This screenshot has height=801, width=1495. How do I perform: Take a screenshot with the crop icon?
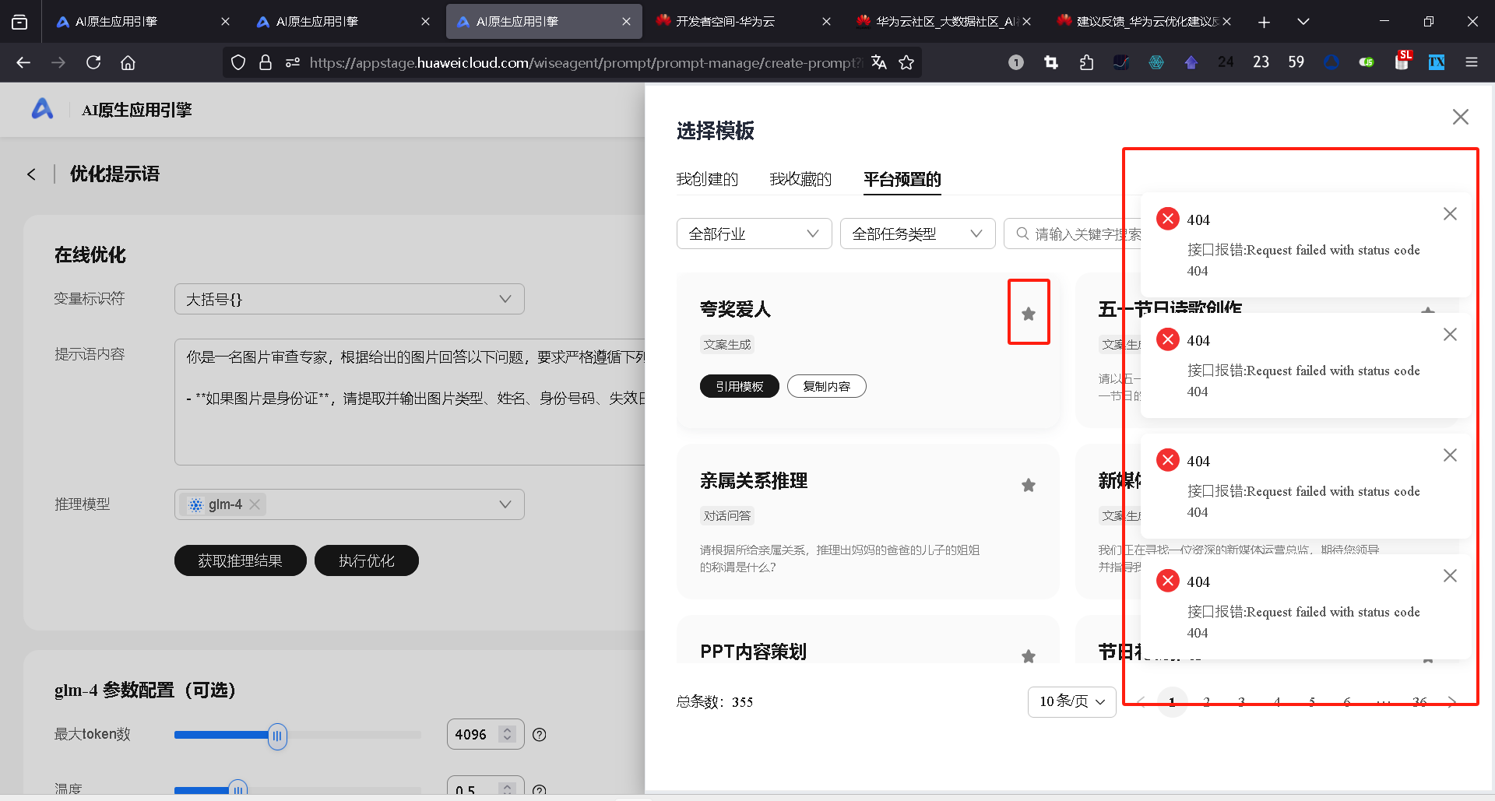click(x=1051, y=62)
